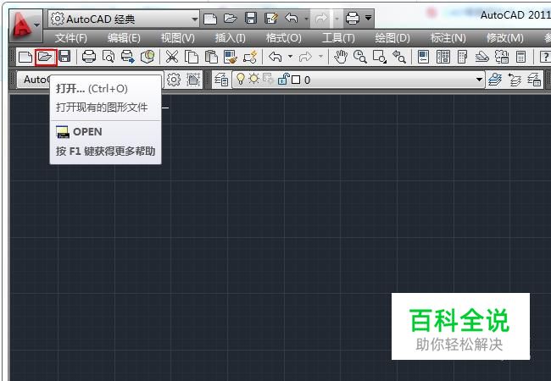551x381 pixels.
Task: Open the Layer Properties Manager icon
Action: click(221, 80)
